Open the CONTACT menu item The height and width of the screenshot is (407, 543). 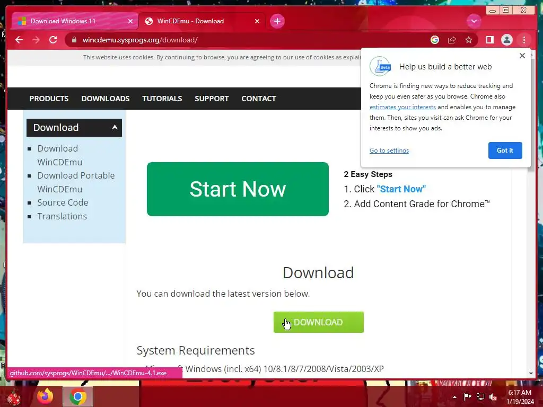click(259, 99)
